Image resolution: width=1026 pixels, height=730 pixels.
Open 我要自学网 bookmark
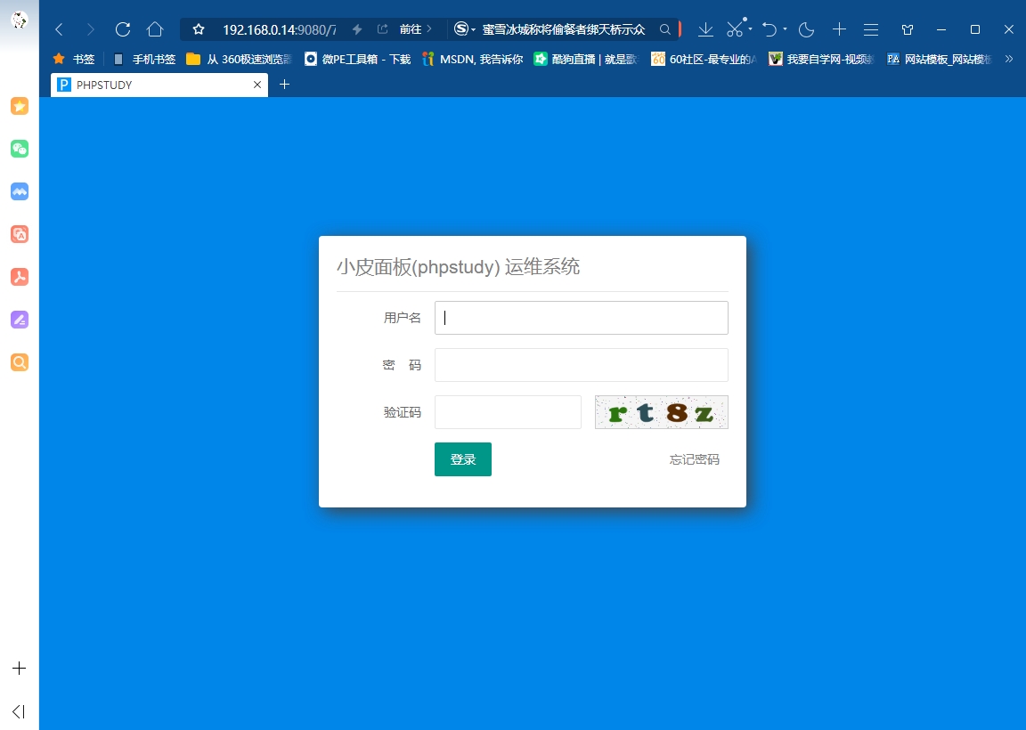click(x=821, y=59)
